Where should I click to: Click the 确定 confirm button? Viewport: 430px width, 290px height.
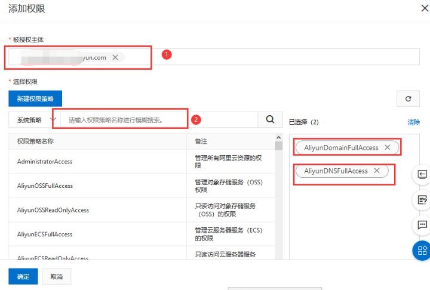[23, 276]
